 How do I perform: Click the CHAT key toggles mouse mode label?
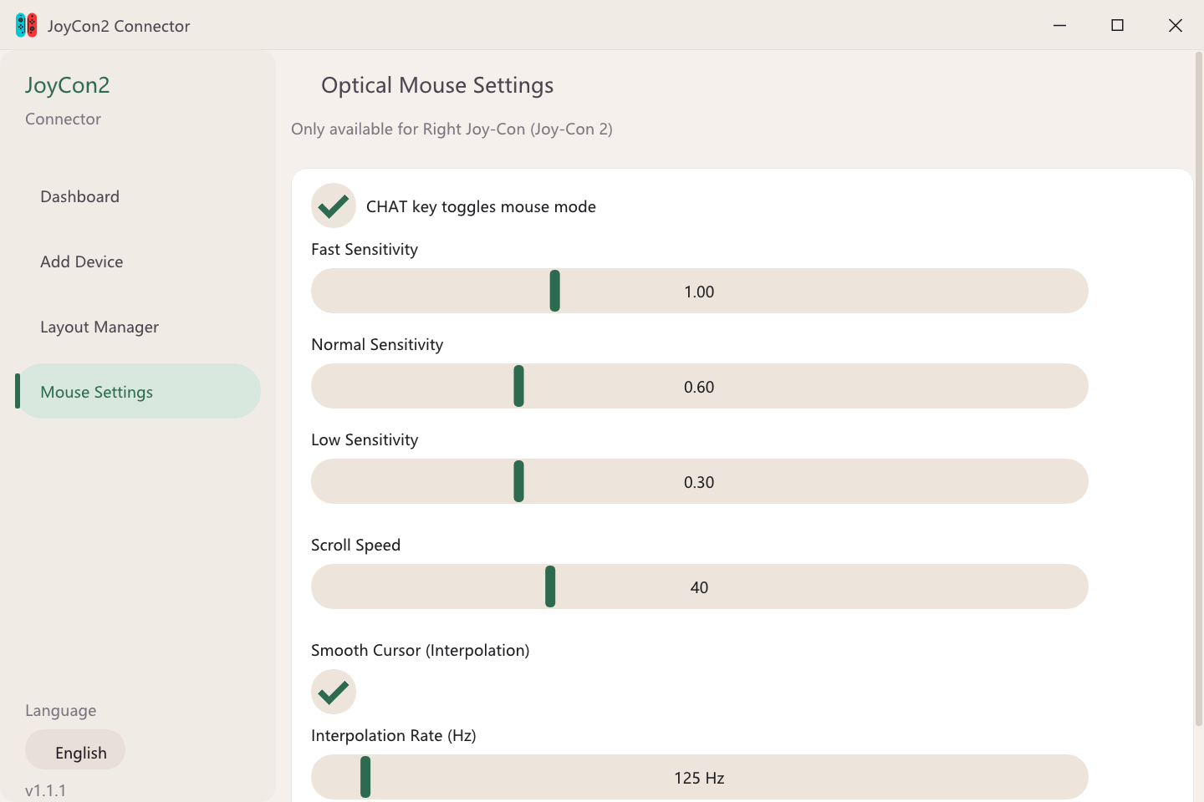(x=481, y=206)
